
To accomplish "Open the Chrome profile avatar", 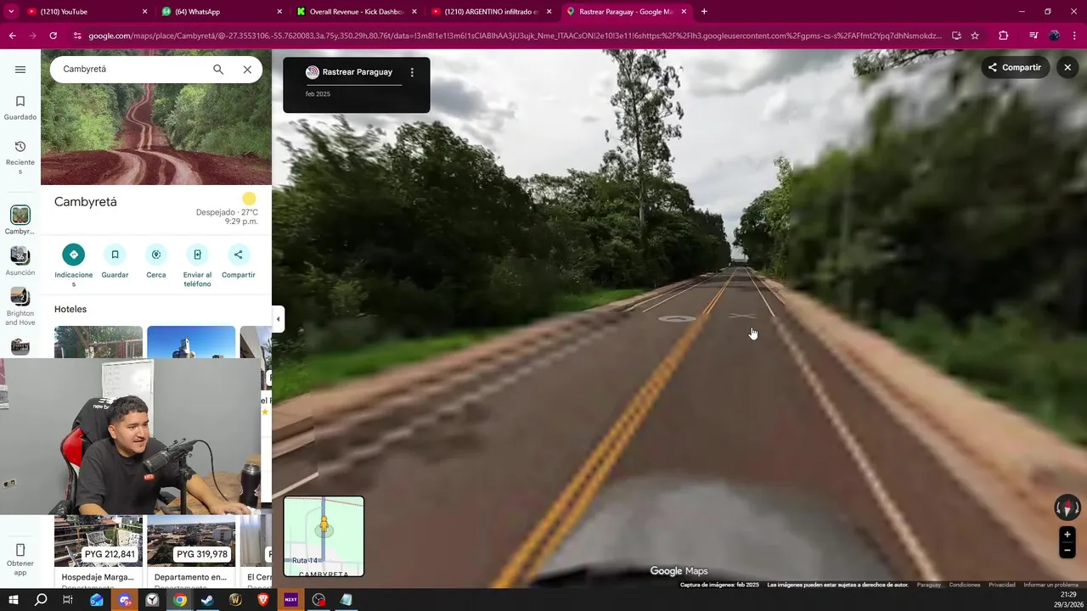I will 1054,36.
